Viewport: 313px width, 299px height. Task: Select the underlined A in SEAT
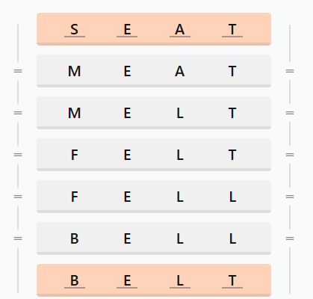pyautogui.click(x=180, y=30)
